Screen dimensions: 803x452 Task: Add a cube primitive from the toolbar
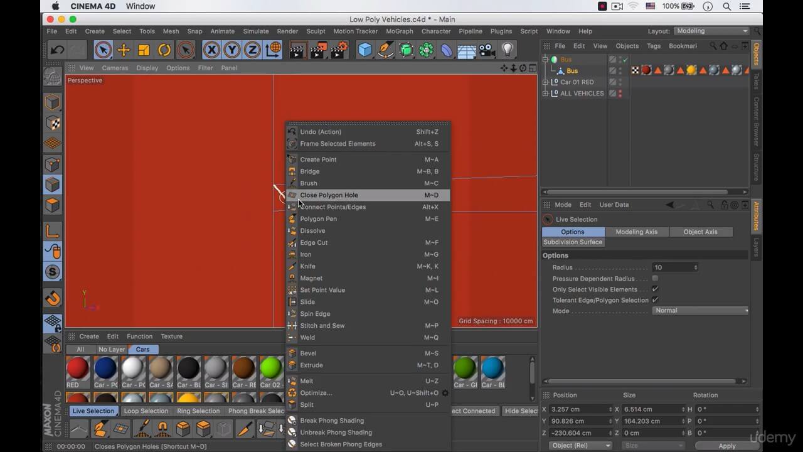point(365,50)
